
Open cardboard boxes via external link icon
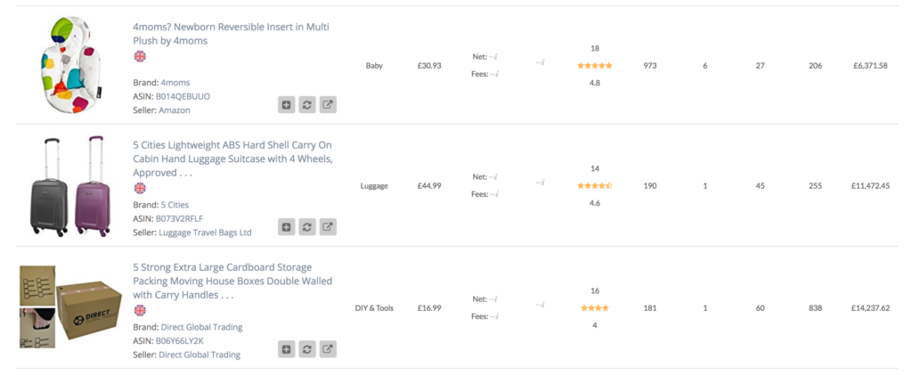[x=328, y=349]
